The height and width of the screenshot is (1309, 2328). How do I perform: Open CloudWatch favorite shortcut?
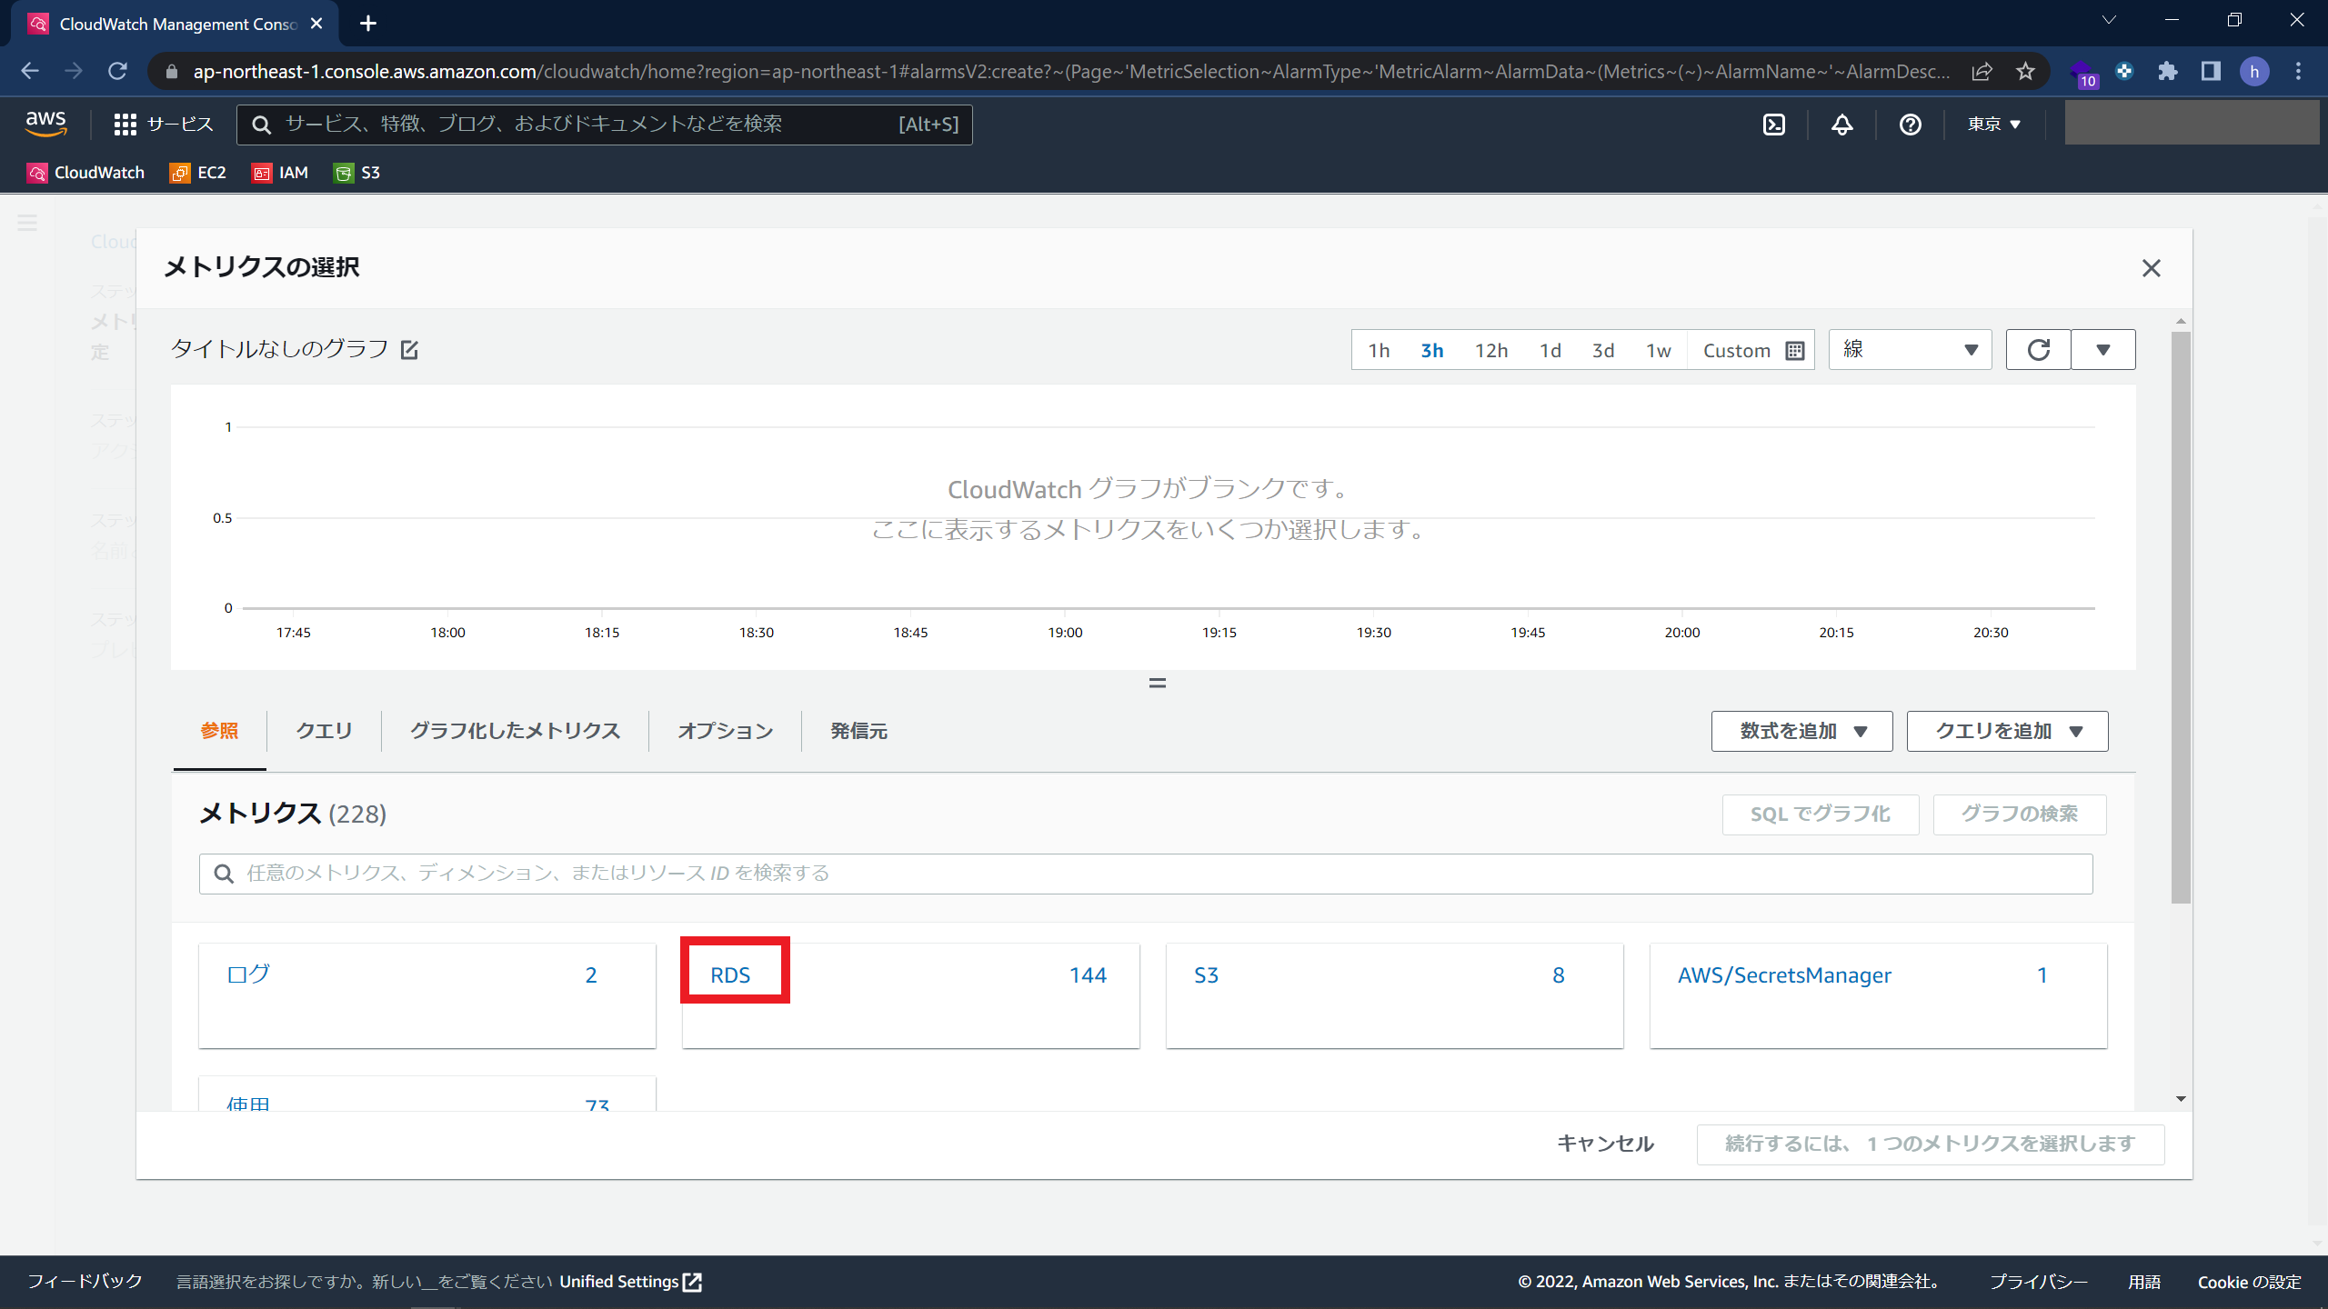(86, 173)
